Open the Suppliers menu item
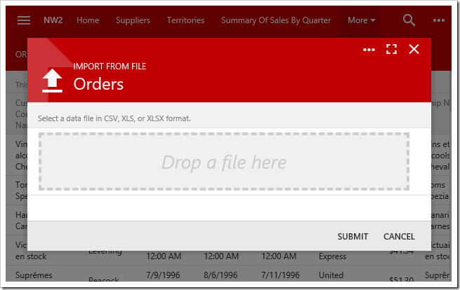 [133, 20]
